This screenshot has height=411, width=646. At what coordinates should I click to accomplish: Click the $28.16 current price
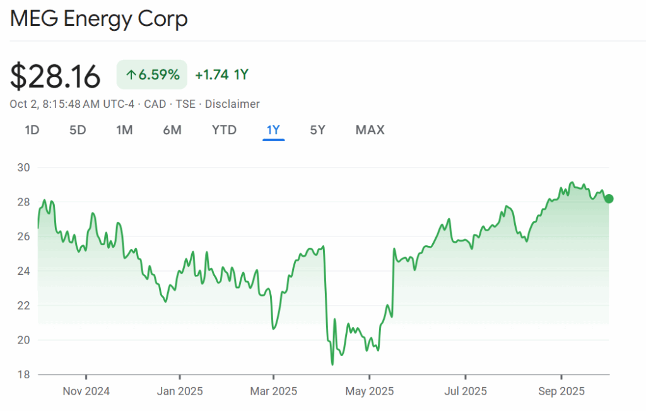(x=56, y=76)
